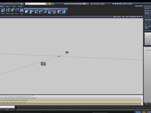The height and width of the screenshot is (113, 151).
Task: Click the red square icon in Extrude group
Action: 54,12
